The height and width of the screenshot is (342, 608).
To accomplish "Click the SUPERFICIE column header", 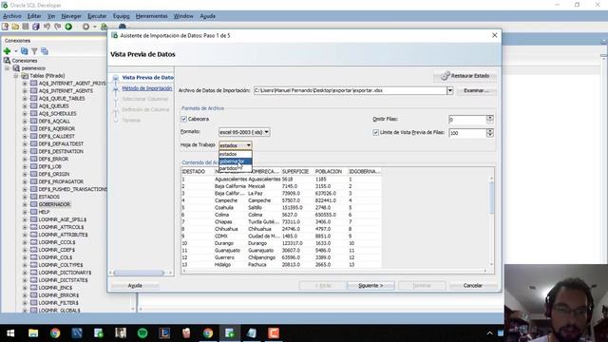I will click(295, 171).
